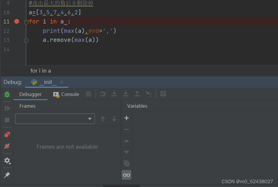Click the Step Out icon
The image size is (278, 187).
pyautogui.click(x=137, y=94)
